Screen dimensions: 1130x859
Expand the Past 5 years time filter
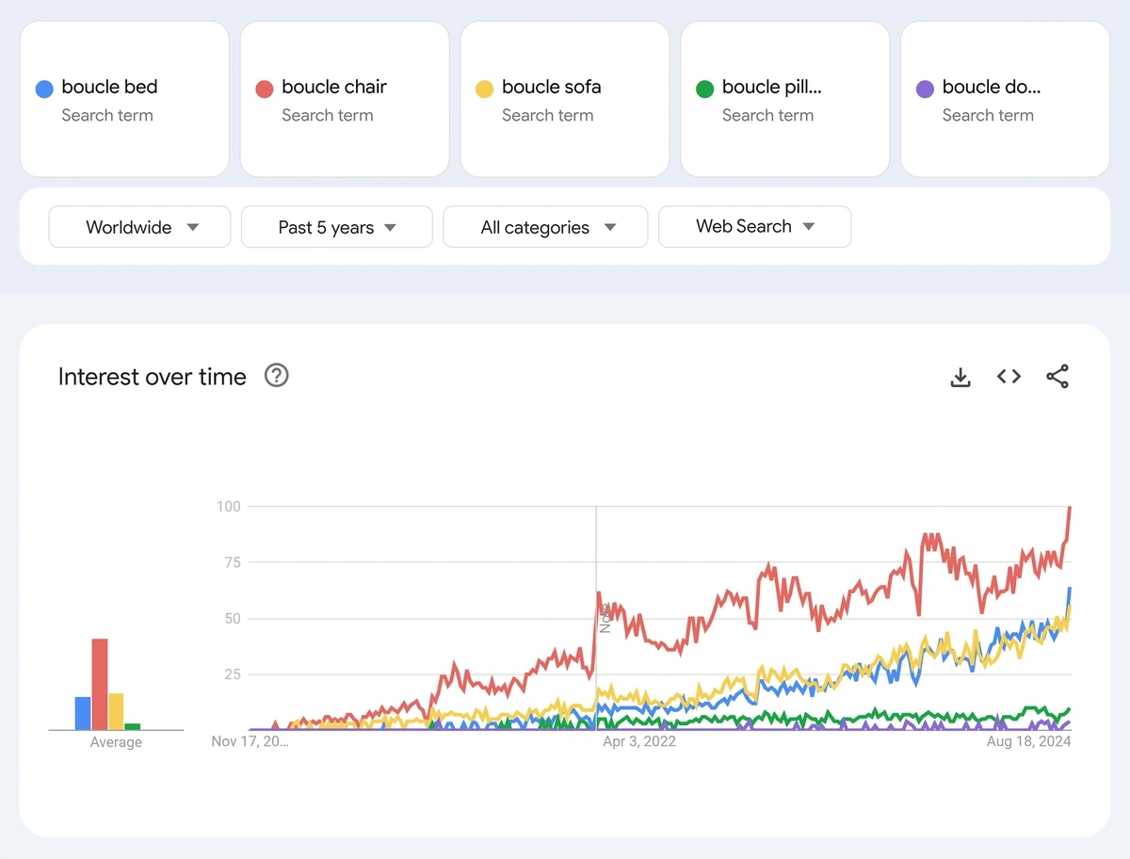[x=336, y=227]
